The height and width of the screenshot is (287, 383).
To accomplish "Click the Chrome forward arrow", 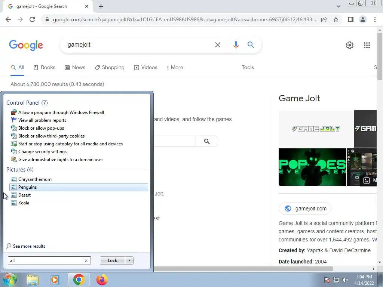I will pyautogui.click(x=20, y=19).
